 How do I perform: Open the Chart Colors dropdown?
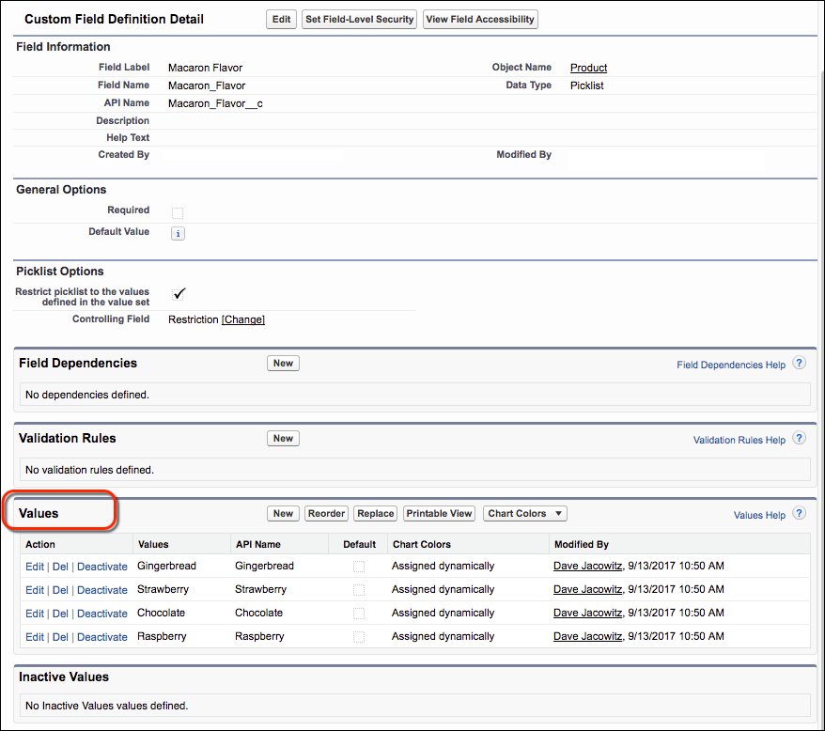tap(524, 513)
